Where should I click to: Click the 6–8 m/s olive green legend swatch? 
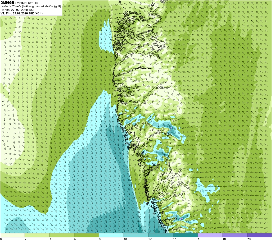click(x=86, y=235)
